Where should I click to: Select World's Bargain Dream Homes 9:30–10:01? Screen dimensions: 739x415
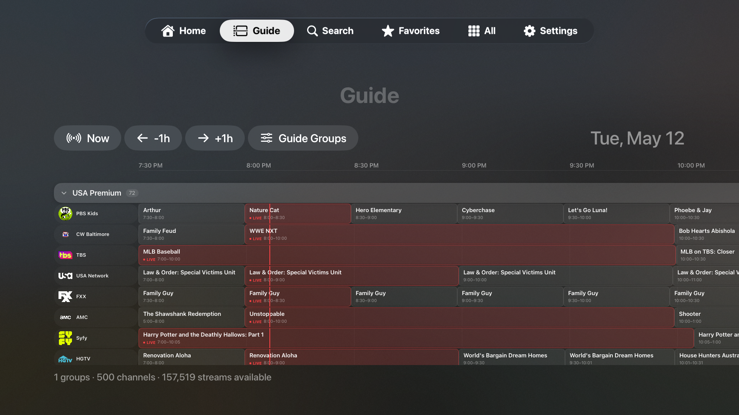pos(620,357)
